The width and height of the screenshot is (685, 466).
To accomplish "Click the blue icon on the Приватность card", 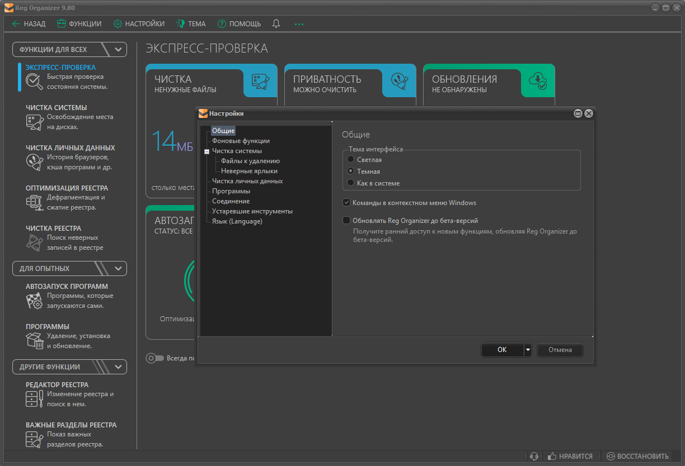I will tap(400, 82).
